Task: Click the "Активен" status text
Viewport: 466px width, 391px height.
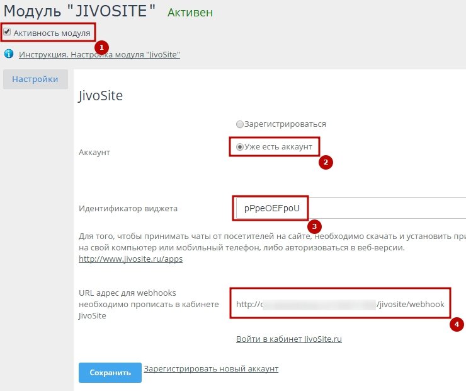Action: tap(190, 13)
